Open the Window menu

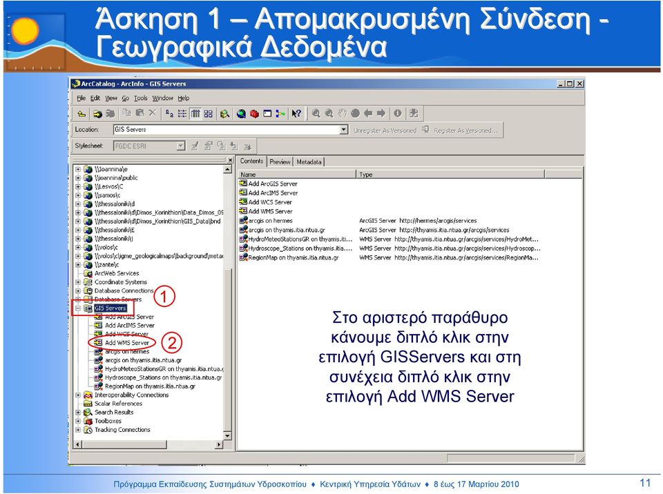(163, 98)
